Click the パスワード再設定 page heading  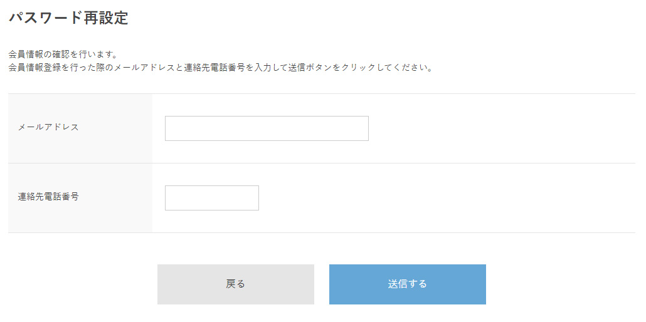(68, 18)
